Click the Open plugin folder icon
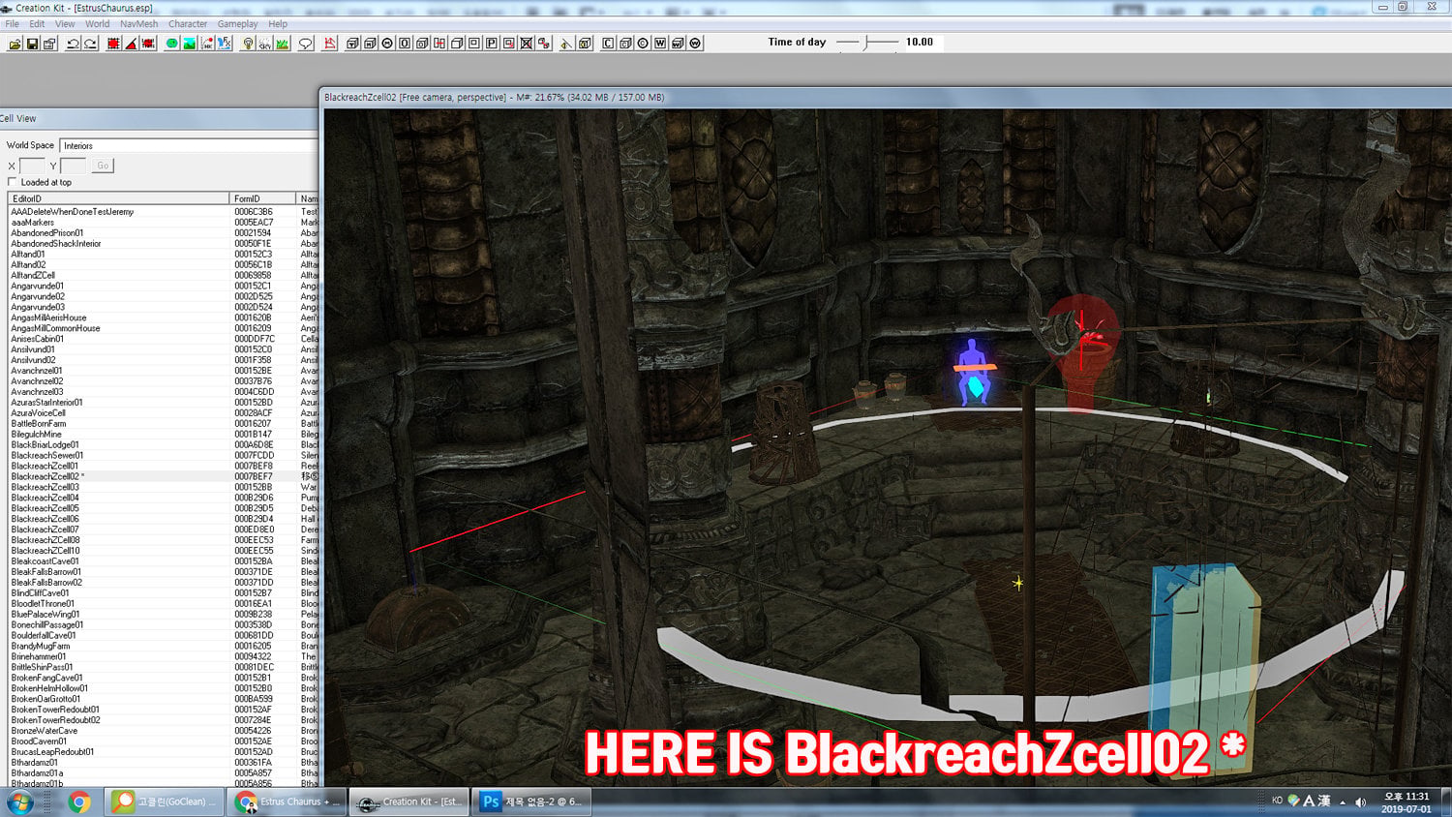Image resolution: width=1452 pixels, height=817 pixels. pos(15,44)
